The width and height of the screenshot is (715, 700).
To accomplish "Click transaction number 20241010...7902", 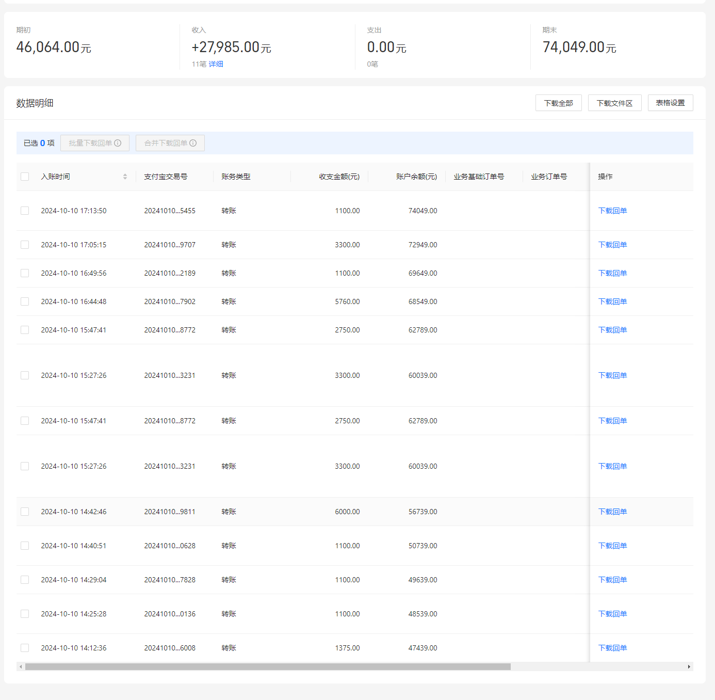I will click(170, 301).
